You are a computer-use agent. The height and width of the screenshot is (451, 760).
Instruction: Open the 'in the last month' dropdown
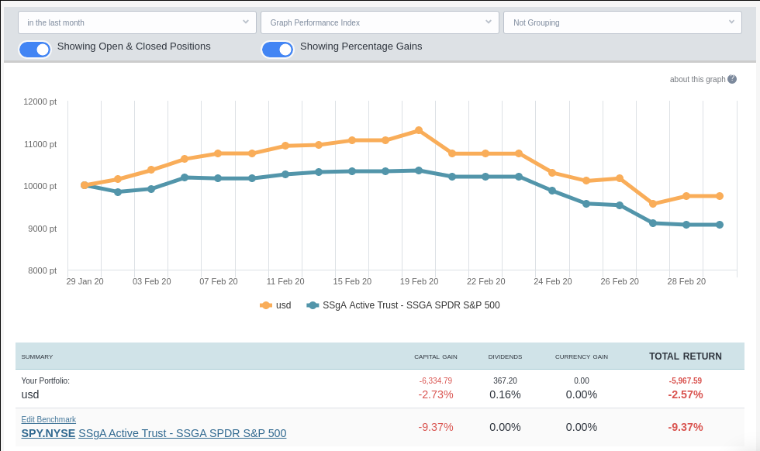click(137, 22)
